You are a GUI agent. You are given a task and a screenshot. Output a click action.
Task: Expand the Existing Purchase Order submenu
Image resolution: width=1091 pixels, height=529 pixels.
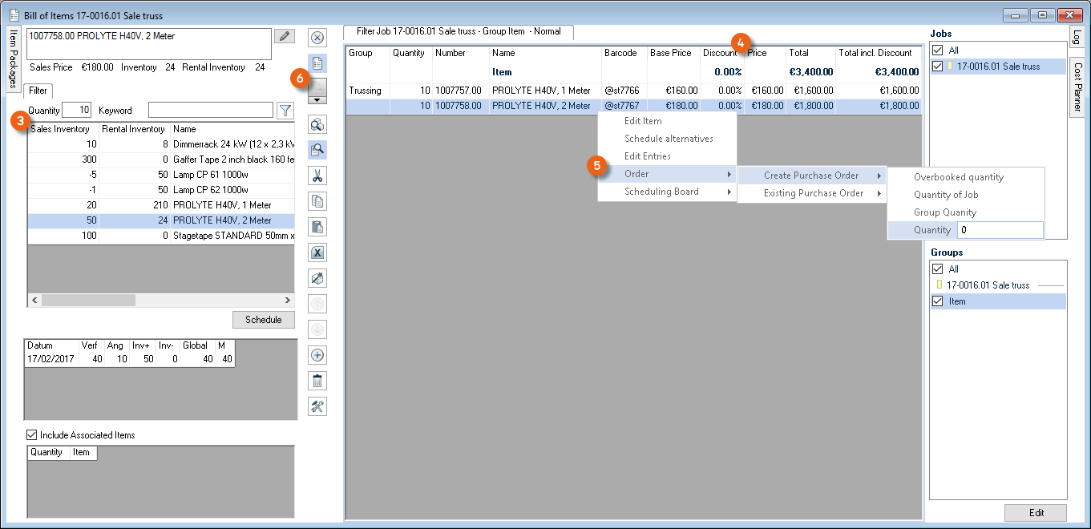click(813, 193)
